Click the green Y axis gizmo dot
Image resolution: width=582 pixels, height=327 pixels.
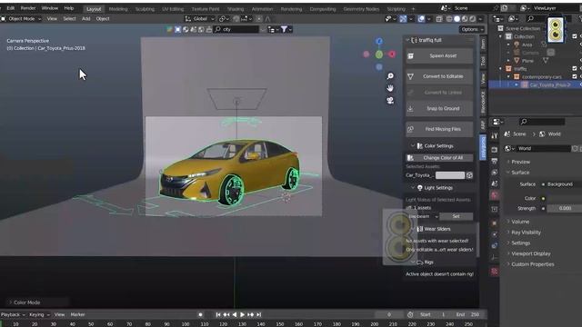click(379, 54)
